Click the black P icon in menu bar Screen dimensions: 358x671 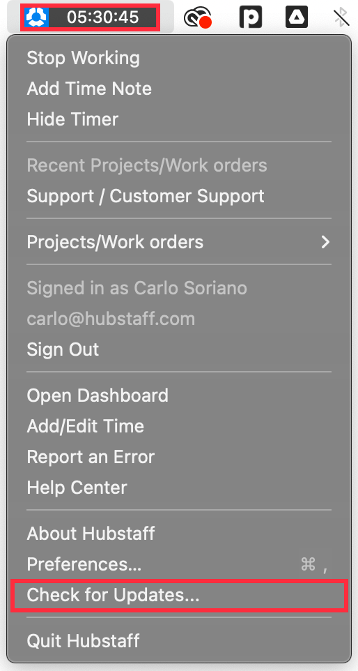[x=250, y=17]
